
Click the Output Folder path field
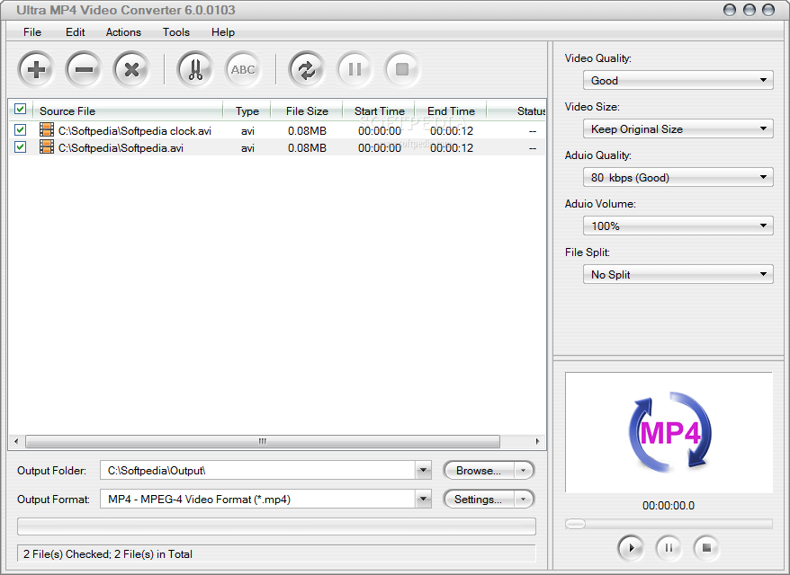tap(258, 471)
